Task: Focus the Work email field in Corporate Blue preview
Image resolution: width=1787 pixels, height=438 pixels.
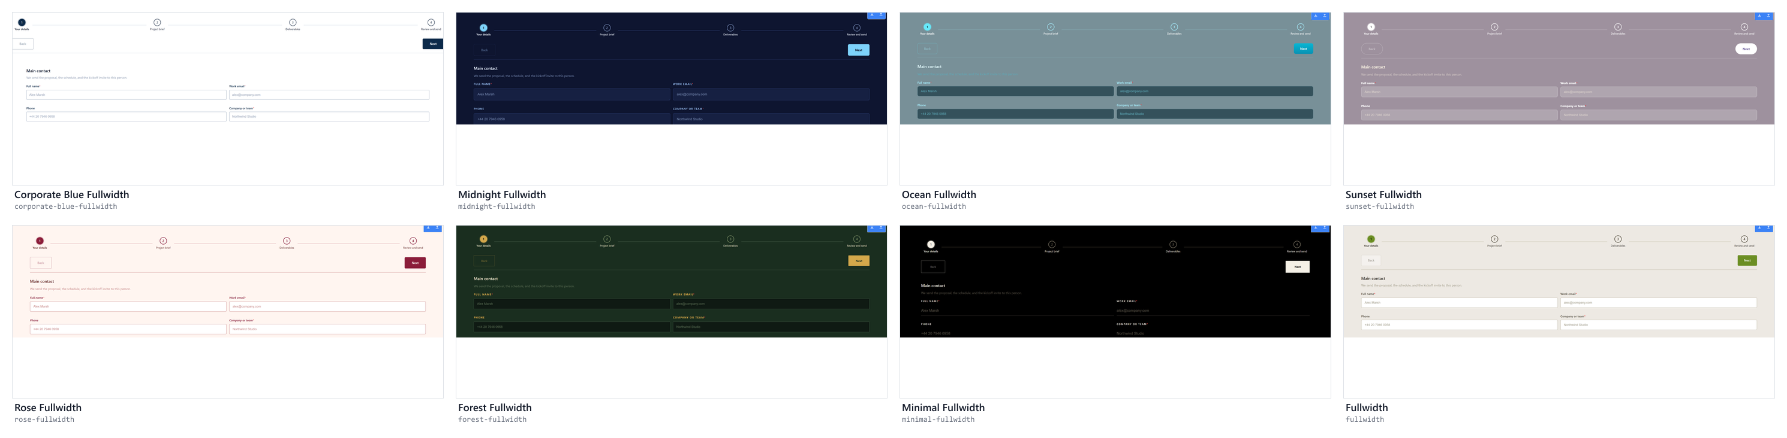Action: pyautogui.click(x=329, y=95)
